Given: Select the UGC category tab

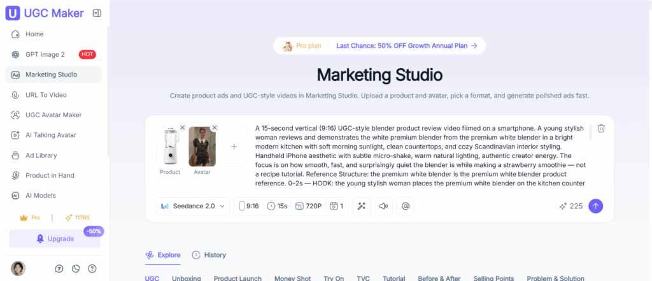Looking at the screenshot, I should (152, 278).
